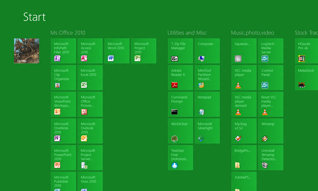Open the Squeeze... tile

(244, 51)
